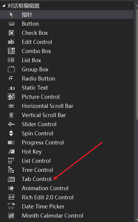138x222 pixels.
Task: Select the Spin Control icon
Action: pos(11,133)
